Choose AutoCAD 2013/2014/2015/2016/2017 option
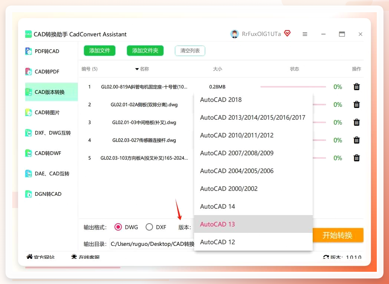Screen dimensions: 389x284 tap(253, 118)
